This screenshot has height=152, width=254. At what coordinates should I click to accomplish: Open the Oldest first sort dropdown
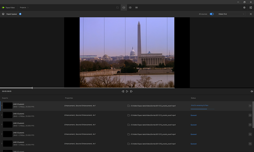tap(231, 14)
